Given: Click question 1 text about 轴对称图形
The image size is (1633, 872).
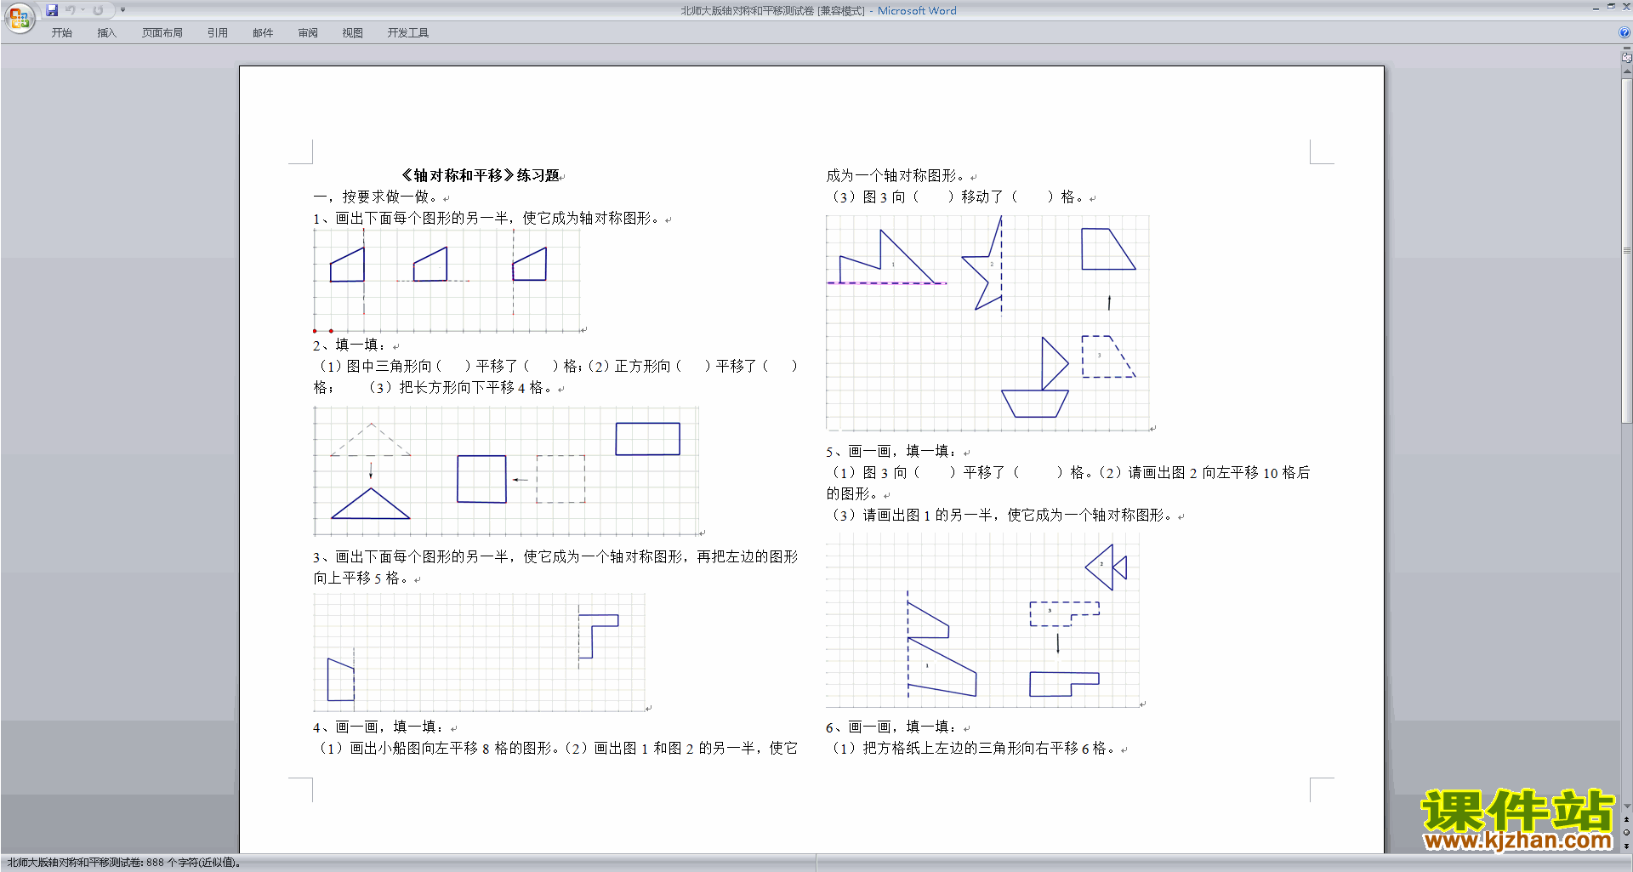Looking at the screenshot, I should point(486,219).
